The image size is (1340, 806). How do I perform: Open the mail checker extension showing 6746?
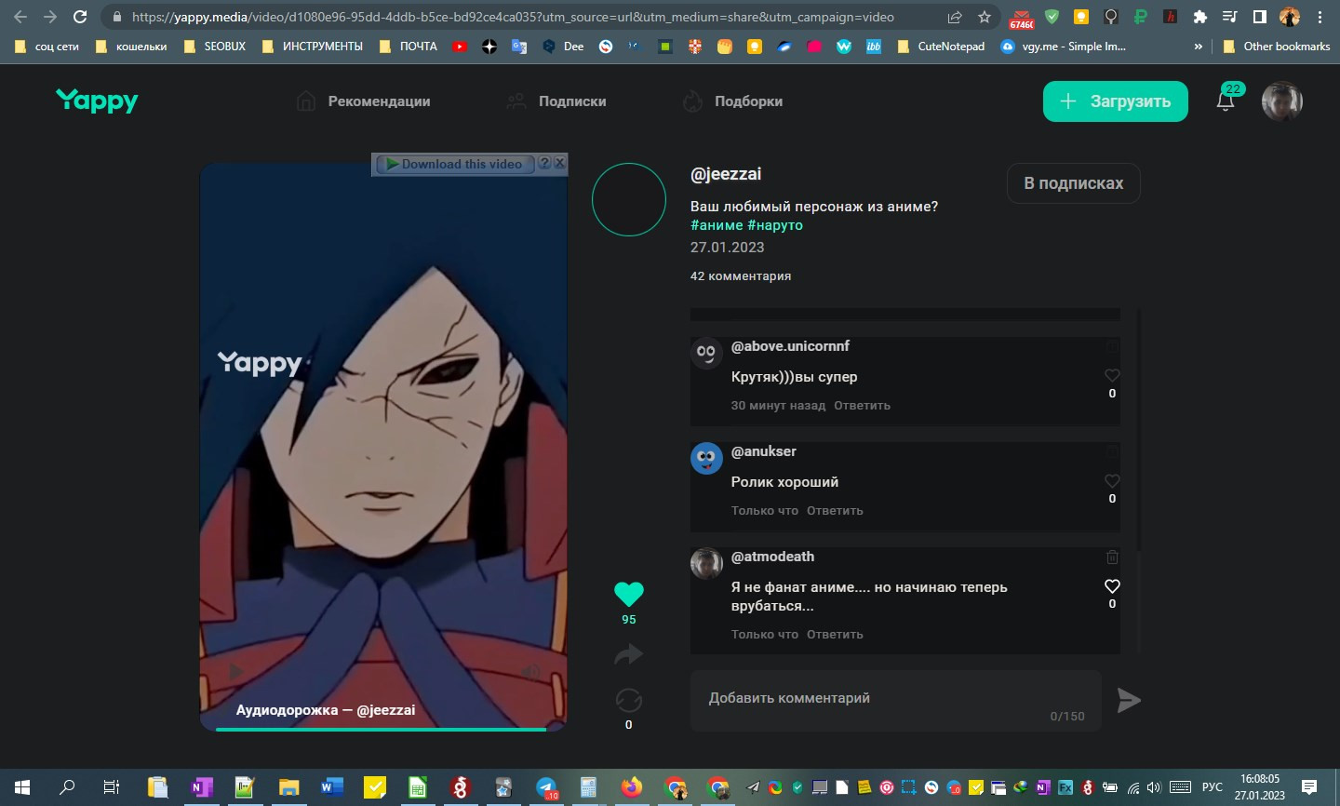coord(1022,18)
